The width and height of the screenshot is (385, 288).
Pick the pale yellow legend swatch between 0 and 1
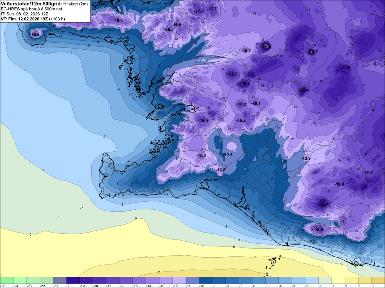click(x=338, y=280)
